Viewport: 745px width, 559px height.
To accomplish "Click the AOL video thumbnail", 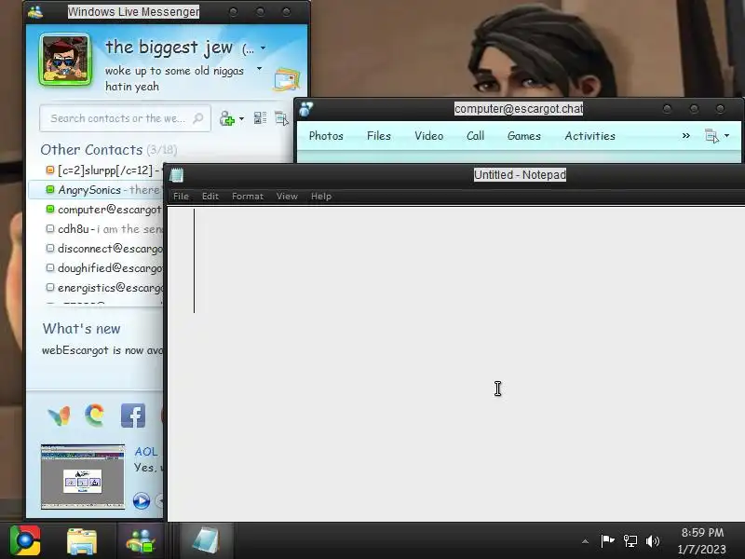I will coord(83,477).
